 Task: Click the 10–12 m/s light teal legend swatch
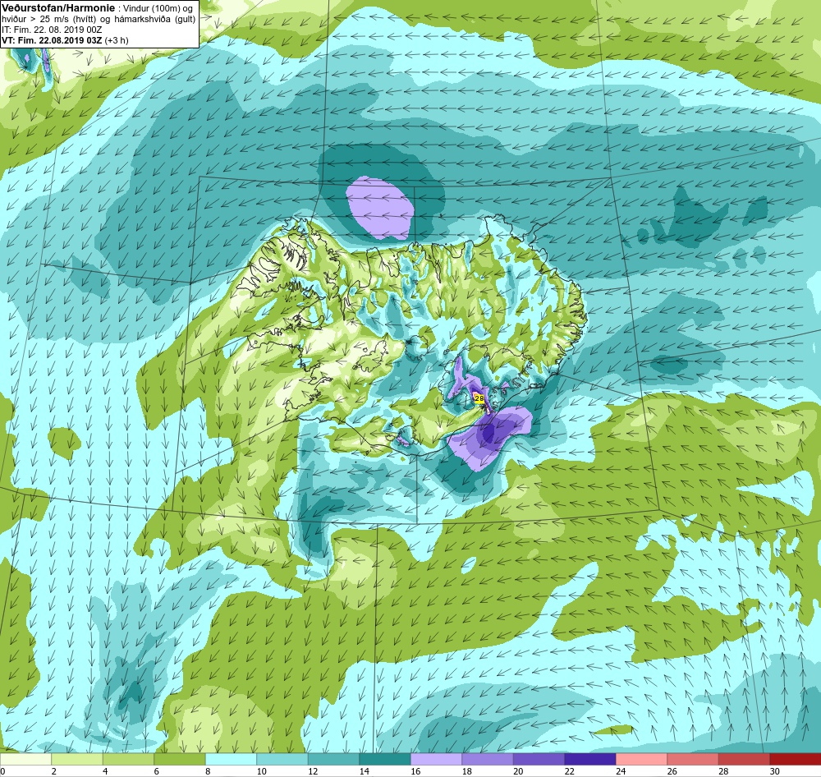pos(282,759)
